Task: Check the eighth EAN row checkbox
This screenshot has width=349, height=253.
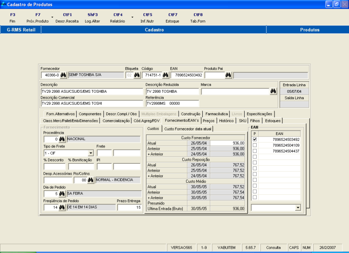Action: 255,180
